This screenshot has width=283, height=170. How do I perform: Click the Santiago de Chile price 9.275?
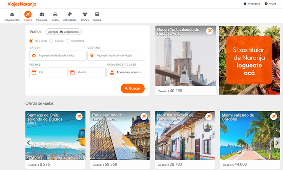click(45, 164)
